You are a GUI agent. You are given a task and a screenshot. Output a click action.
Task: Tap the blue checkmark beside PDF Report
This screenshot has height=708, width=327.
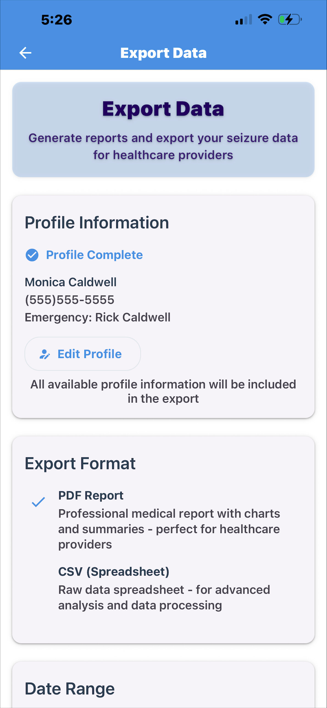point(38,502)
